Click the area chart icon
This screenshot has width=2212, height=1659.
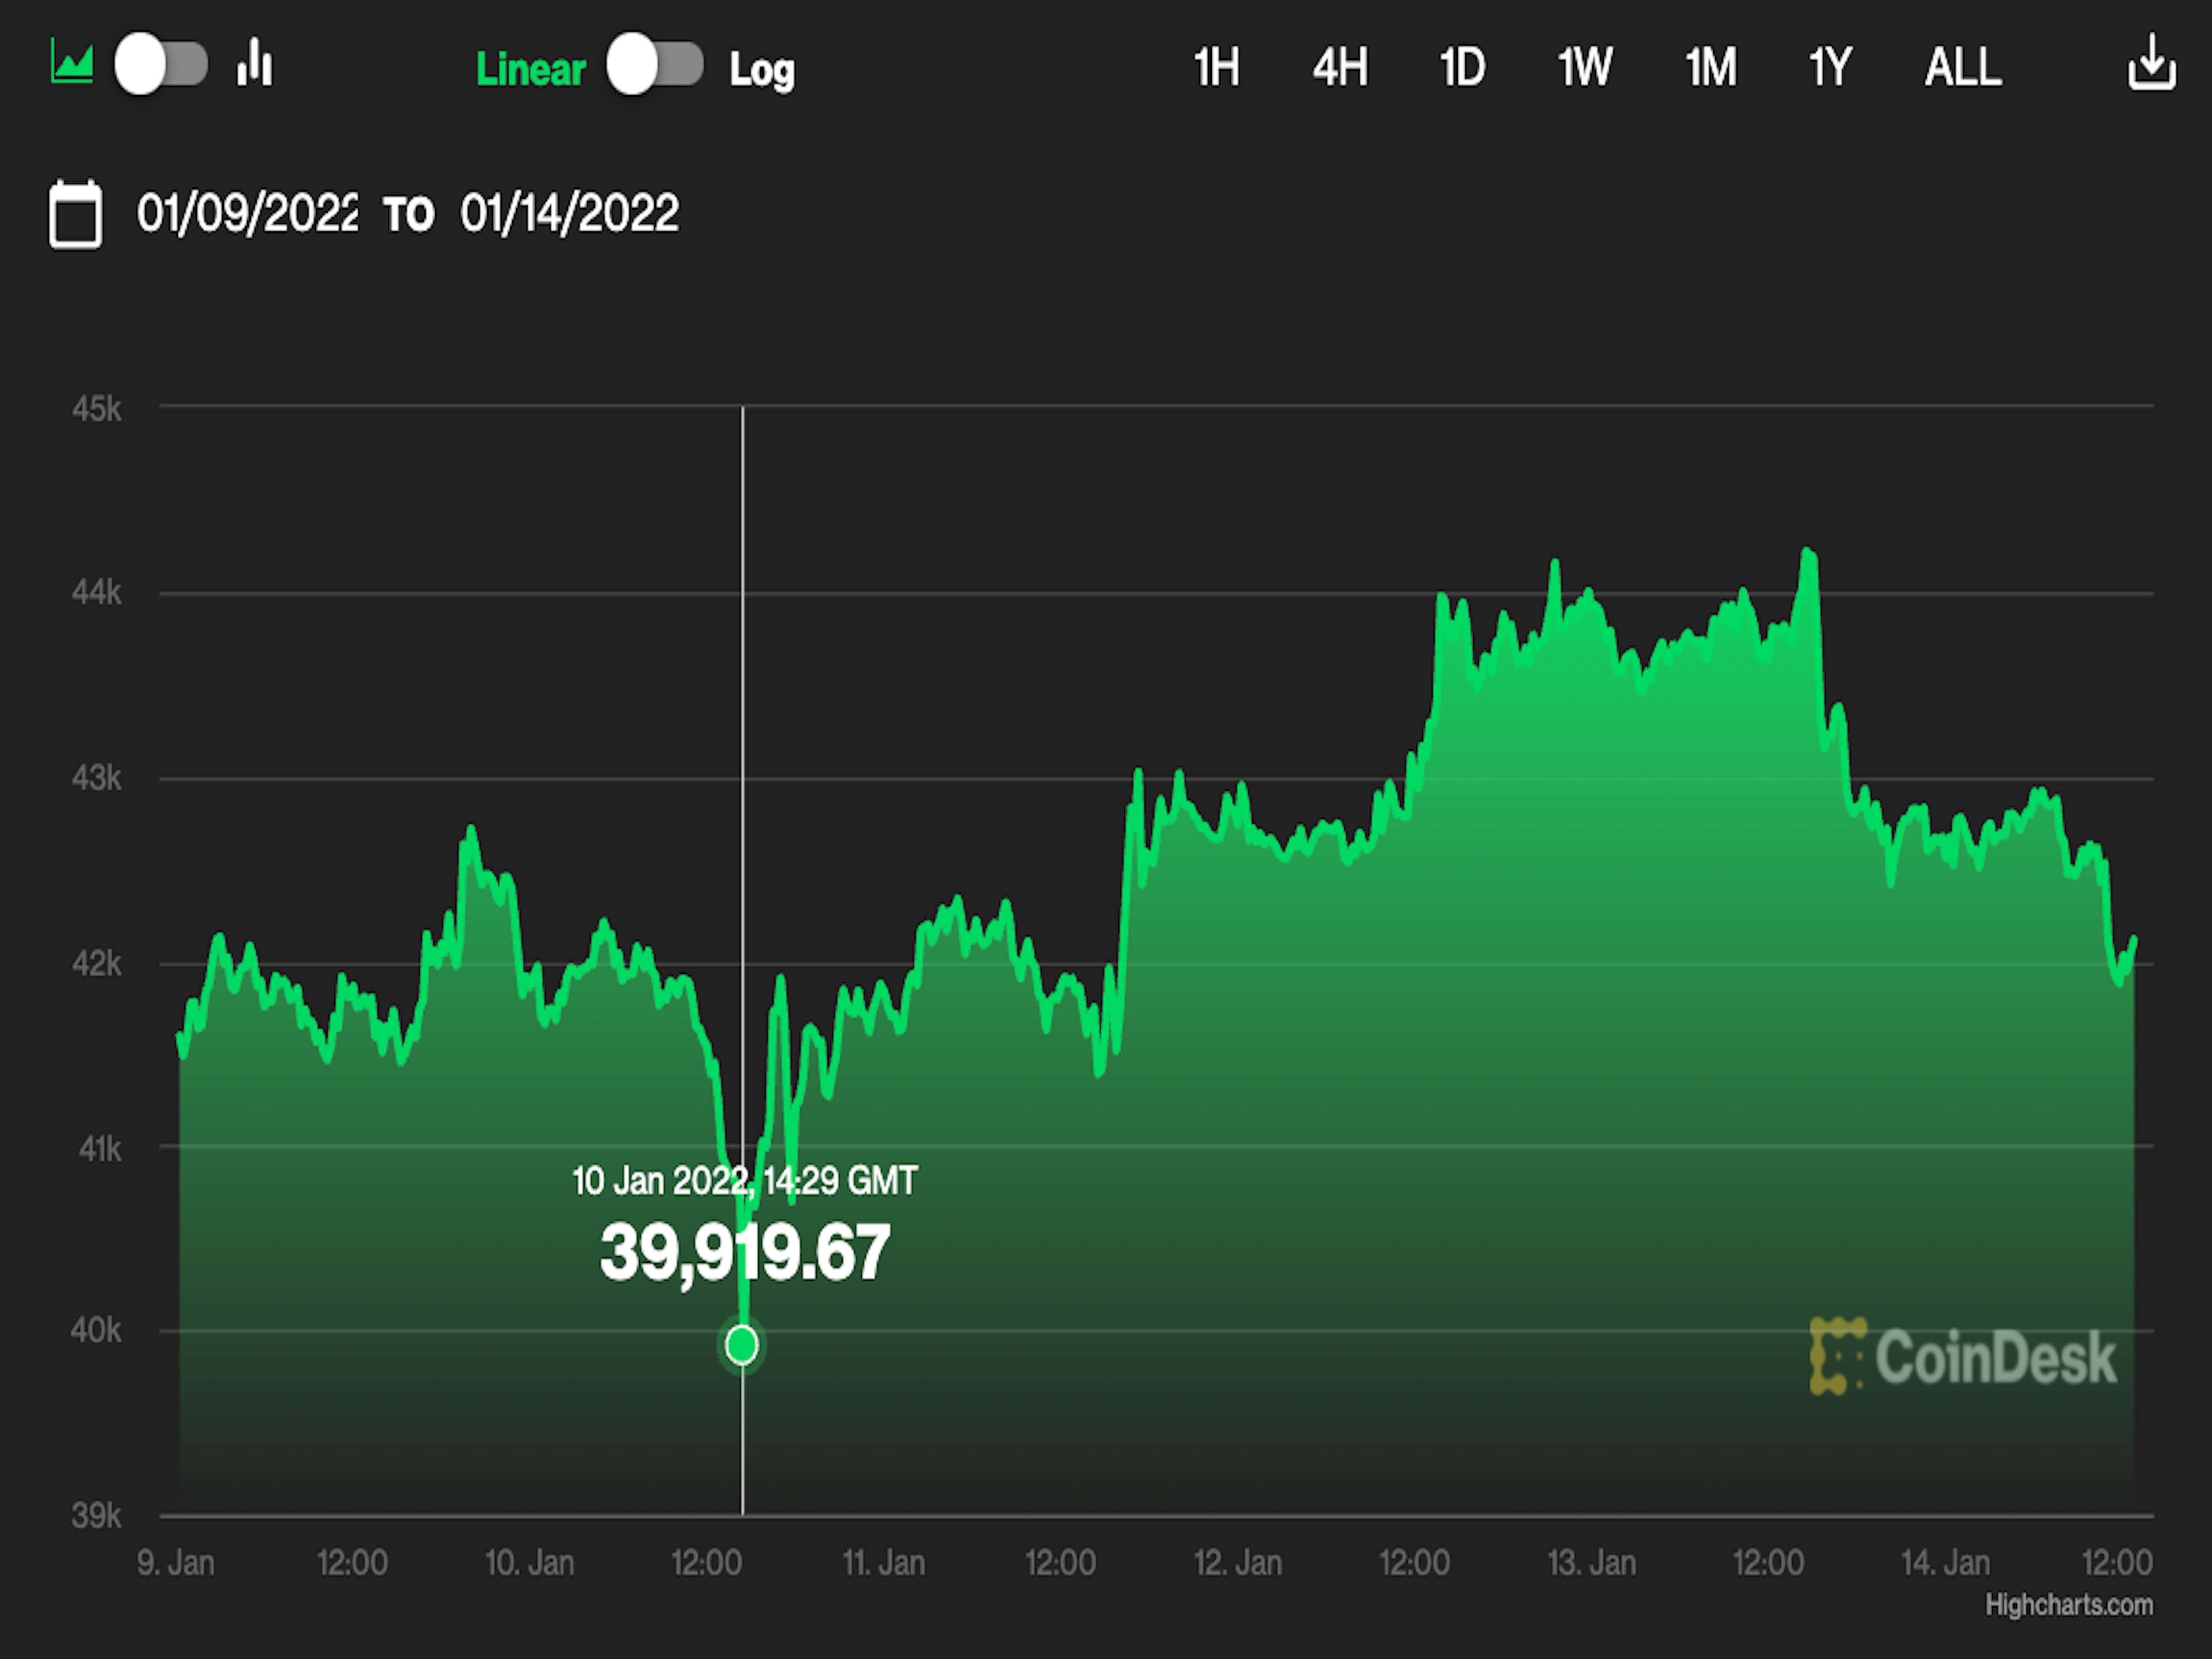coord(72,65)
